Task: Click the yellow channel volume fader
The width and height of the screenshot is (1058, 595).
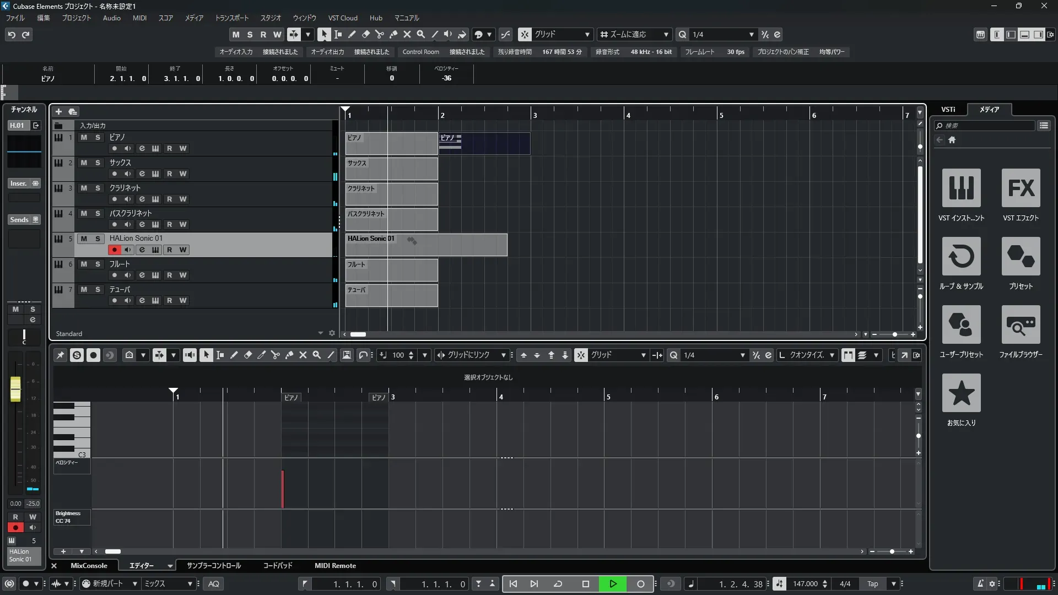Action: [x=15, y=388]
